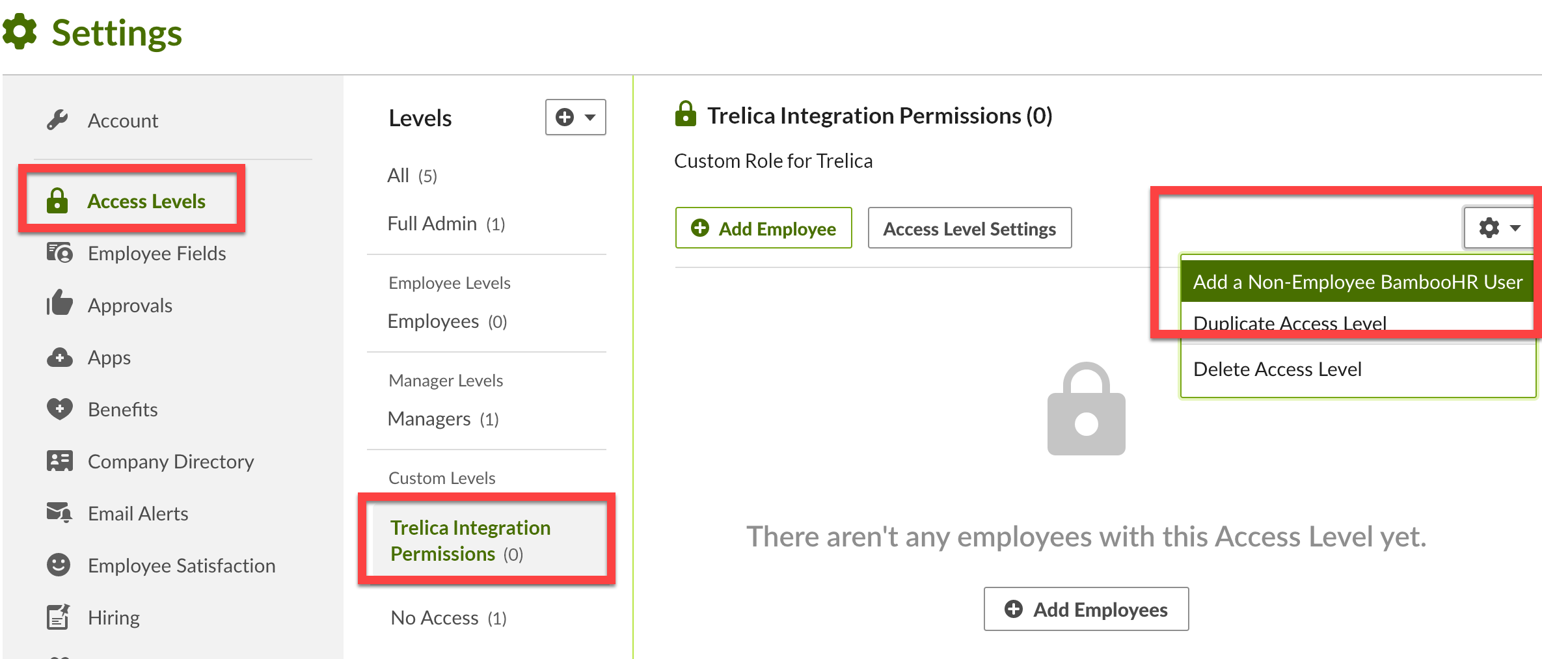This screenshot has height=659, width=1542.
Task: Click the Company Directory card icon
Action: point(59,461)
